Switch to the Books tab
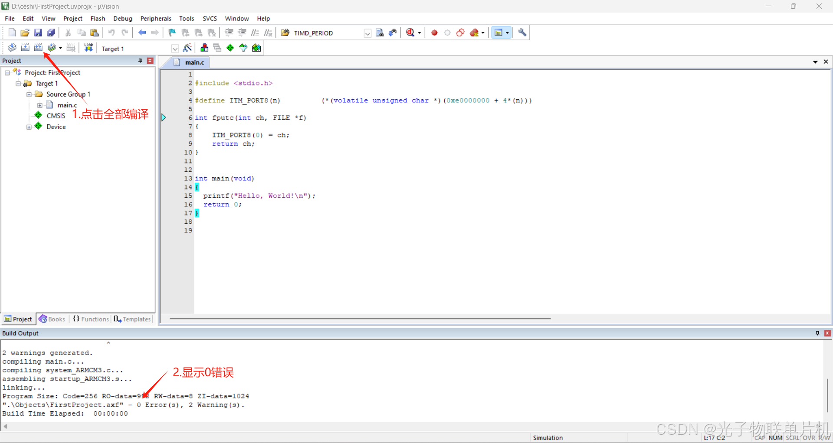833x443 pixels. point(52,319)
